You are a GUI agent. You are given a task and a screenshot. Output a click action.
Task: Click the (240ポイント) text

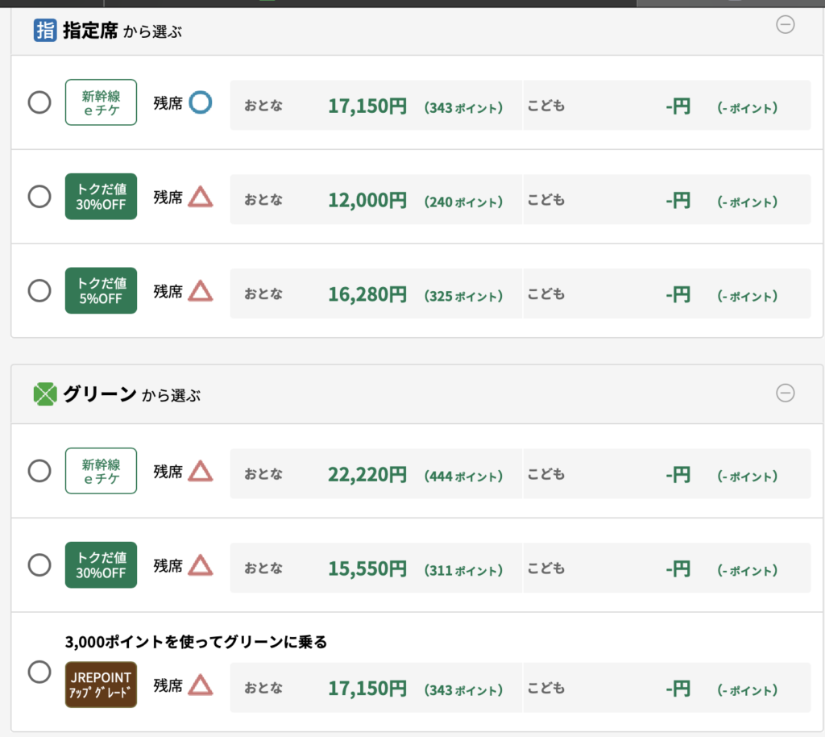click(x=463, y=202)
